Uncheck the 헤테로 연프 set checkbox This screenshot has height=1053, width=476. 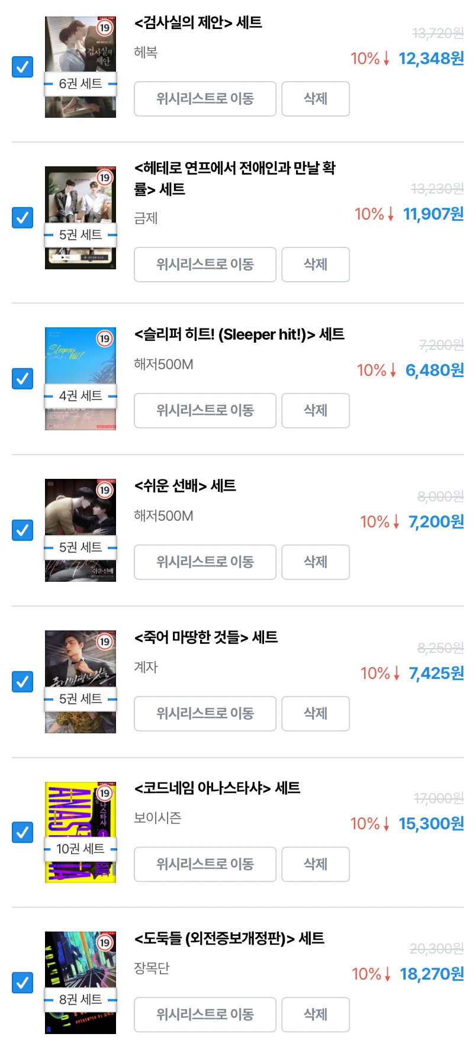22,218
